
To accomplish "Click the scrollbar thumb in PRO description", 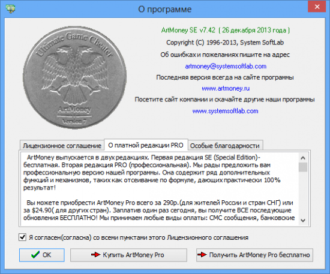I will (x=303, y=167).
